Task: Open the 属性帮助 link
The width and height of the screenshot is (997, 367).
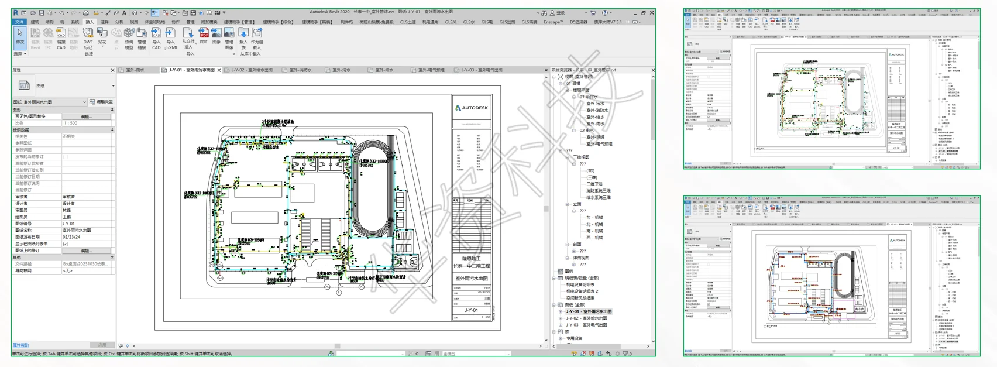Action: point(20,345)
